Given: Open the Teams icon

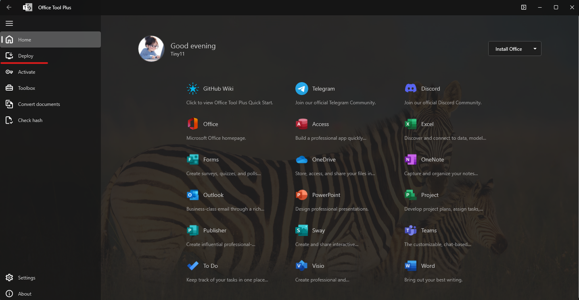Looking at the screenshot, I should click(x=411, y=230).
